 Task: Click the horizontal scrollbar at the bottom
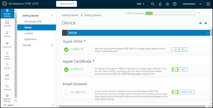[x=132, y=106]
